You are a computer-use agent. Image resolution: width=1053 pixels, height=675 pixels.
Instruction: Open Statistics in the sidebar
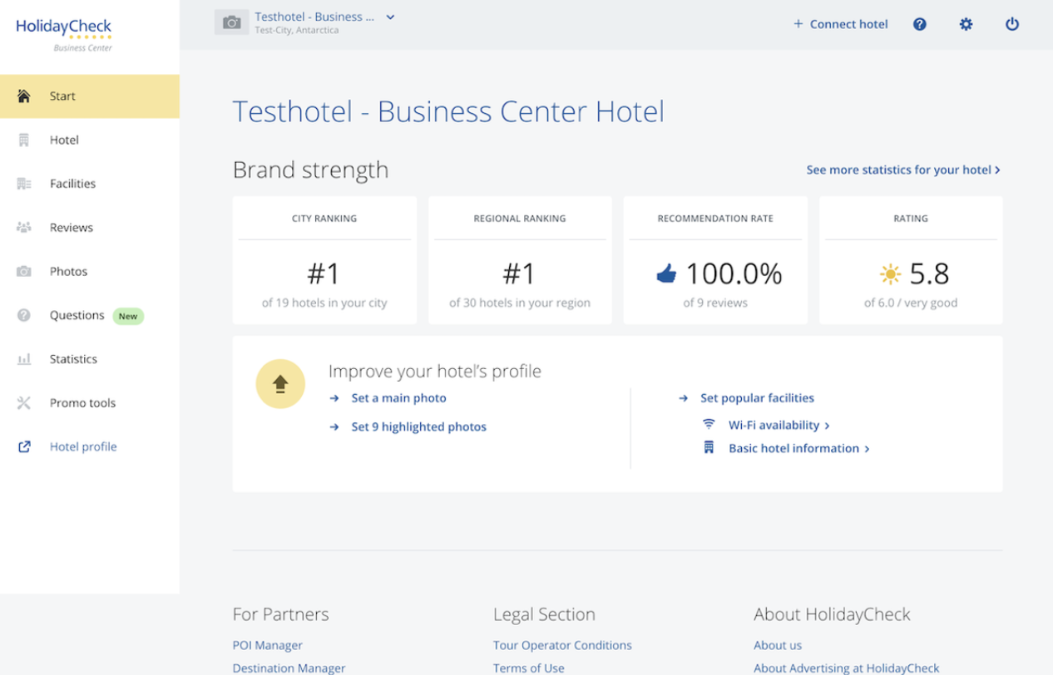pos(73,359)
